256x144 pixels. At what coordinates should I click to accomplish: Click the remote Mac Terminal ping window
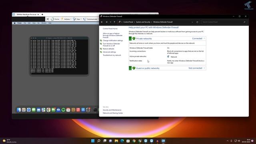59,56
